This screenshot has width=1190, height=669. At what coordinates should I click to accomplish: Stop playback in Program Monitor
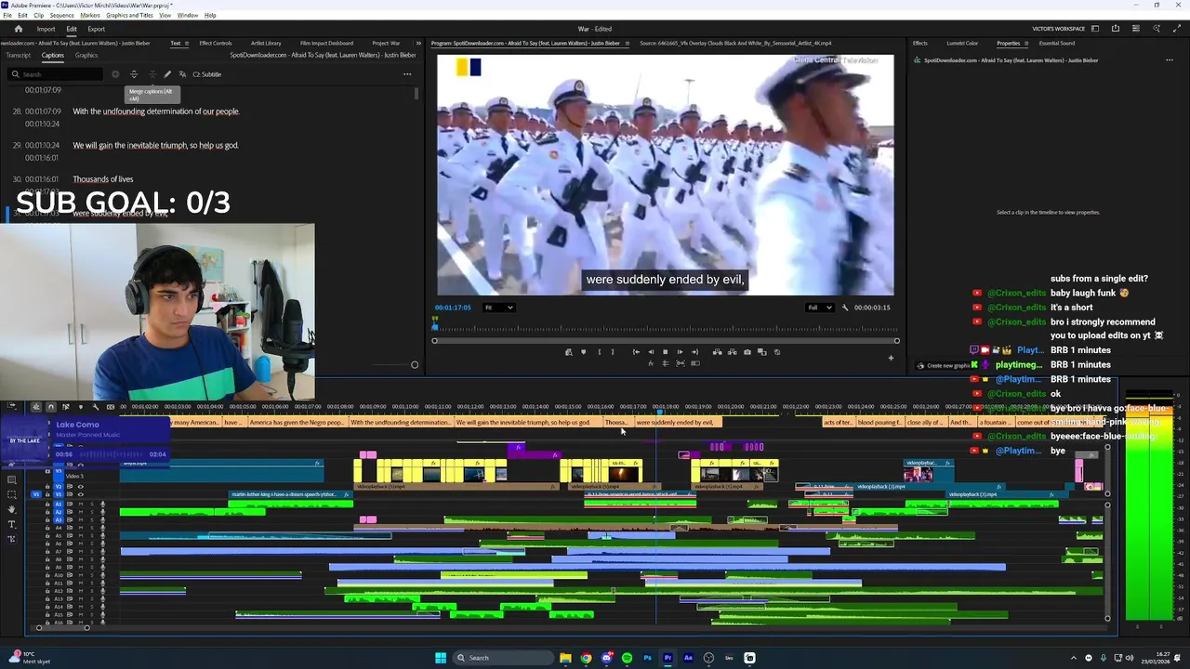pos(665,352)
